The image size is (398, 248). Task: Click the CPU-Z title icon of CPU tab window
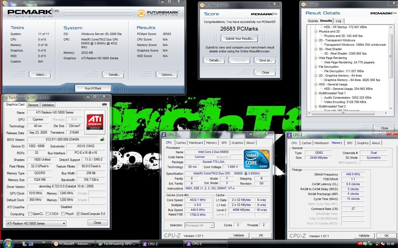click(164, 135)
